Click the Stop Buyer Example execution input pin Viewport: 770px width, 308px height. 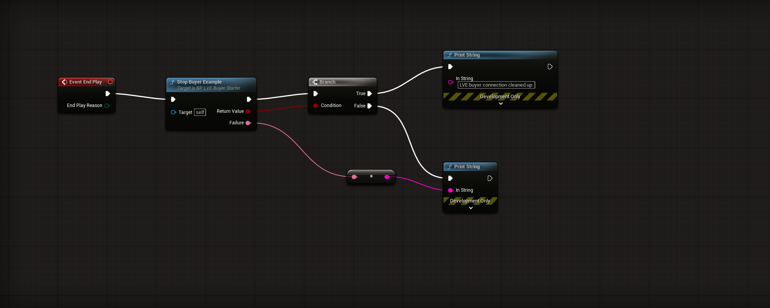pos(173,99)
